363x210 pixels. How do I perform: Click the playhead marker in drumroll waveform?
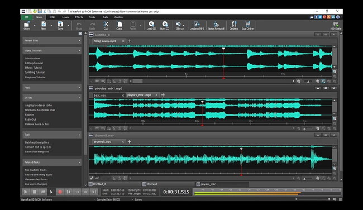241,149
